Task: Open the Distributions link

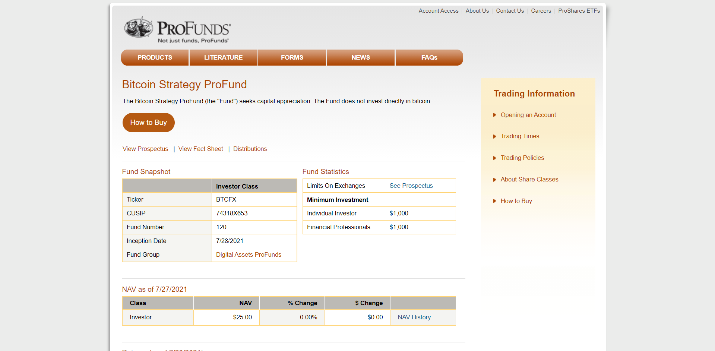Action: click(x=250, y=149)
